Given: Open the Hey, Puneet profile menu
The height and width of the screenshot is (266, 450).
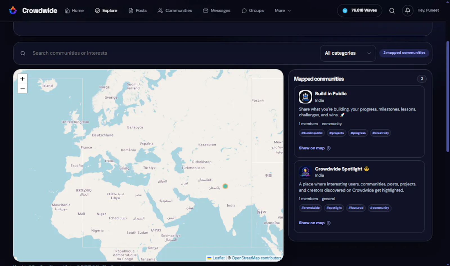Looking at the screenshot, I should pos(428,10).
